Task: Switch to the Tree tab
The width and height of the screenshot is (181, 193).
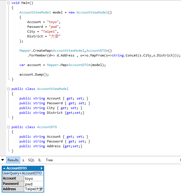Action: click(x=49, y=160)
